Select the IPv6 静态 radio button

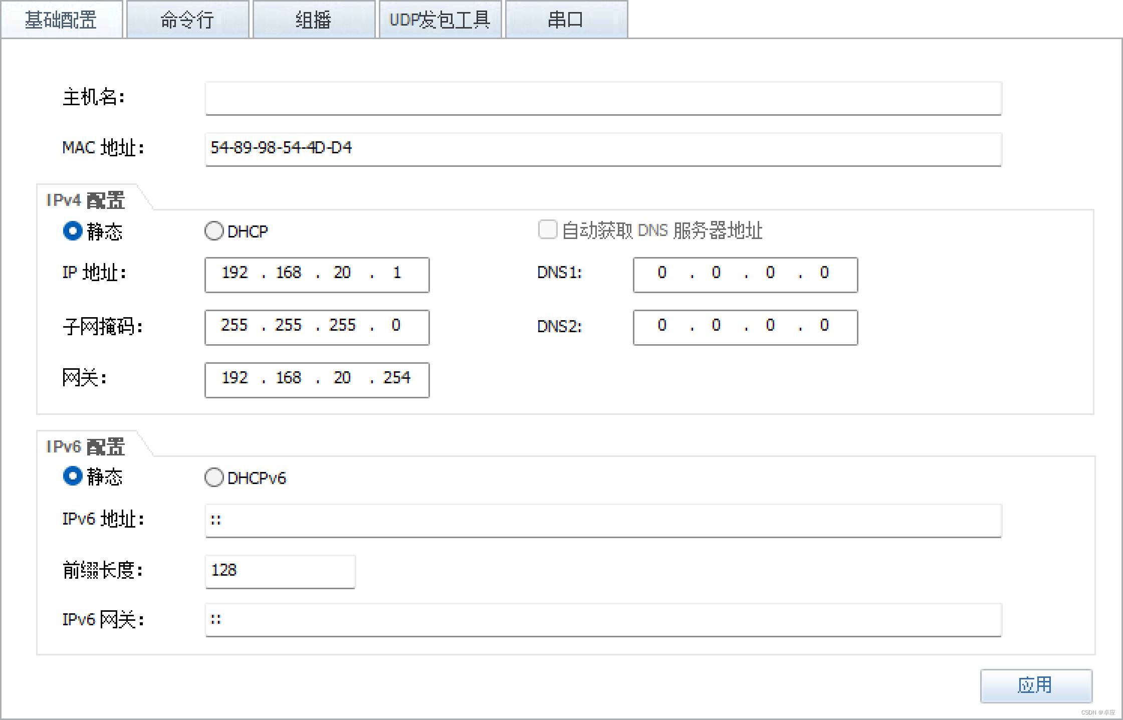point(73,476)
